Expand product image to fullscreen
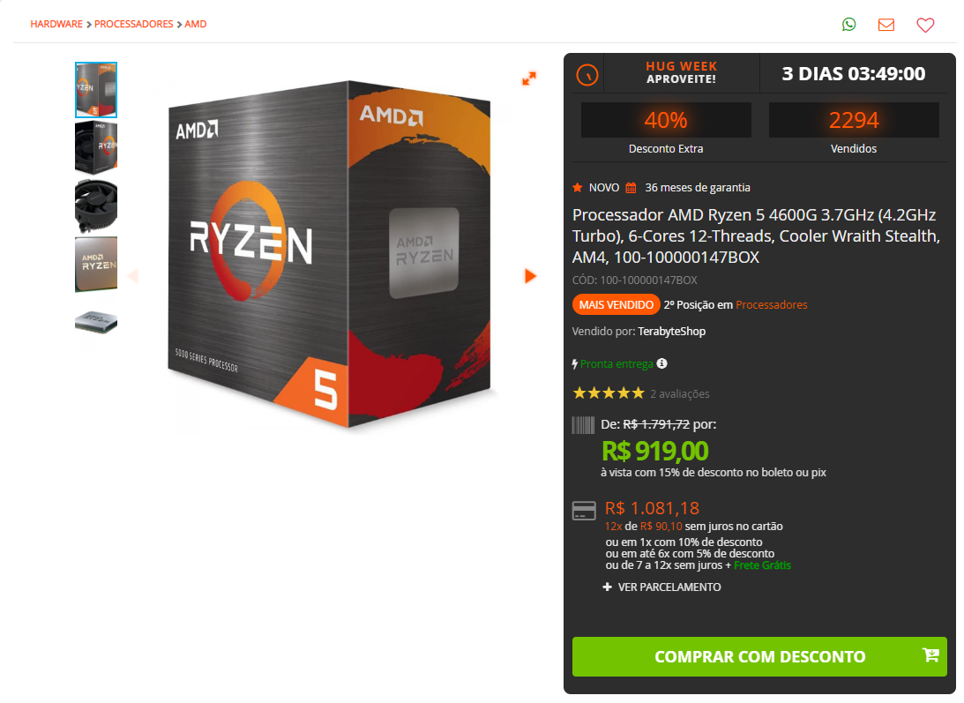 528,79
